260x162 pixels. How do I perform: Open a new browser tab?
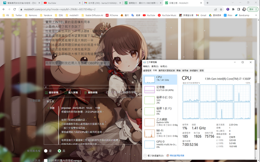click(207, 3)
